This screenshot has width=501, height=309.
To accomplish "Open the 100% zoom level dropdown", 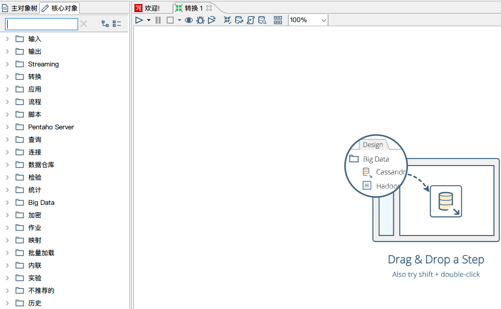I will [323, 20].
